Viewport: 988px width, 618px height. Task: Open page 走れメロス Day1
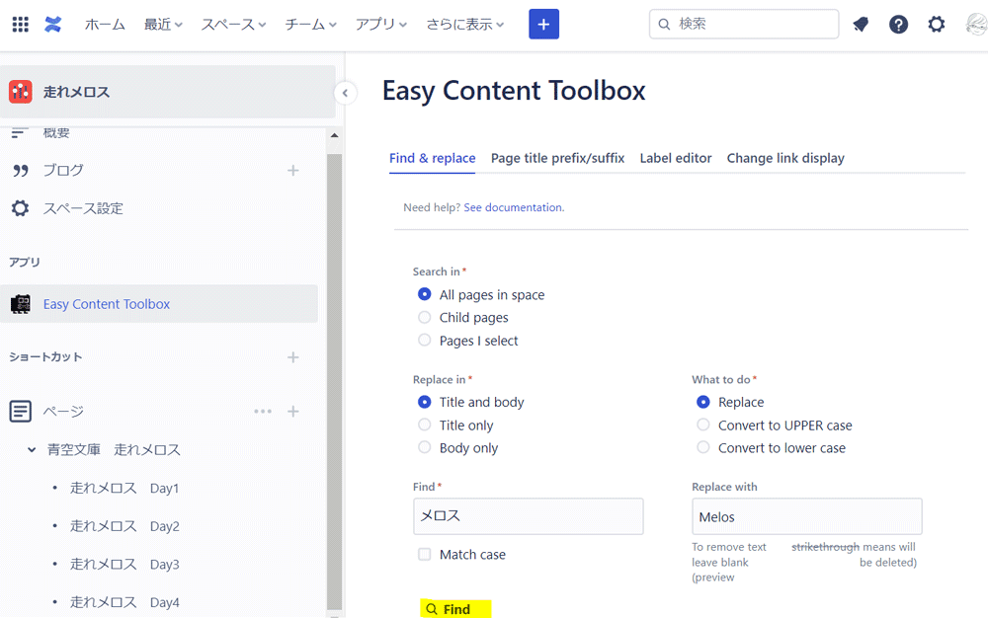tap(124, 489)
